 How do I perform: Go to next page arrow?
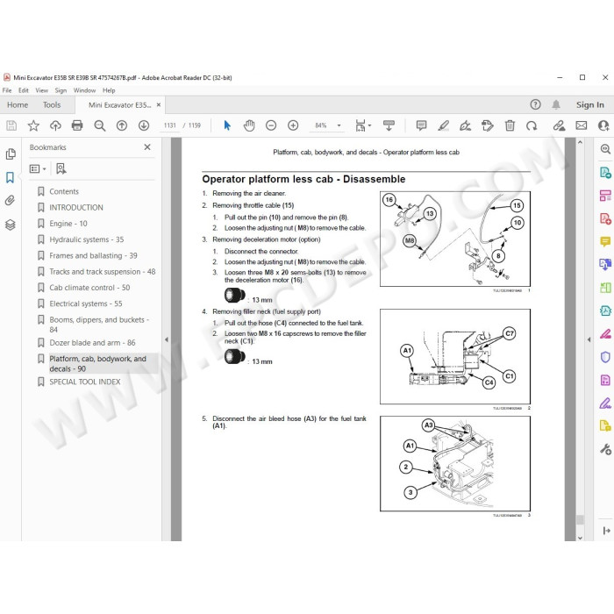[144, 125]
